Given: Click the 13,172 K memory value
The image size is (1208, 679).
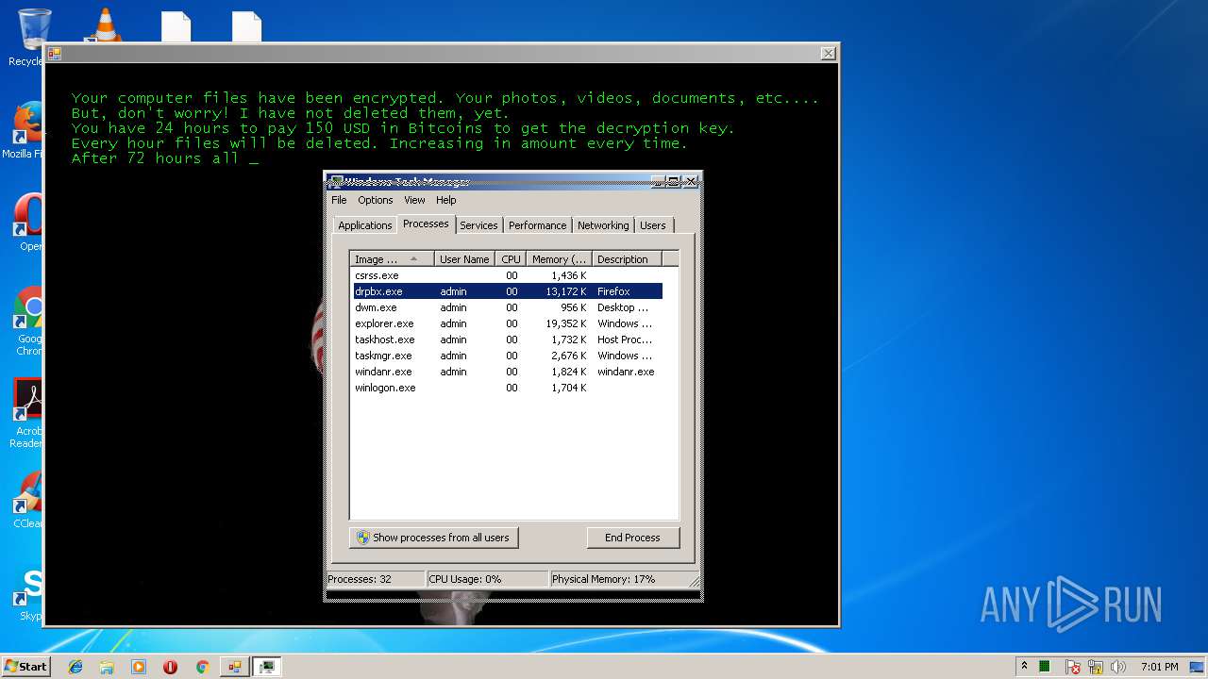Looking at the screenshot, I should pos(566,291).
